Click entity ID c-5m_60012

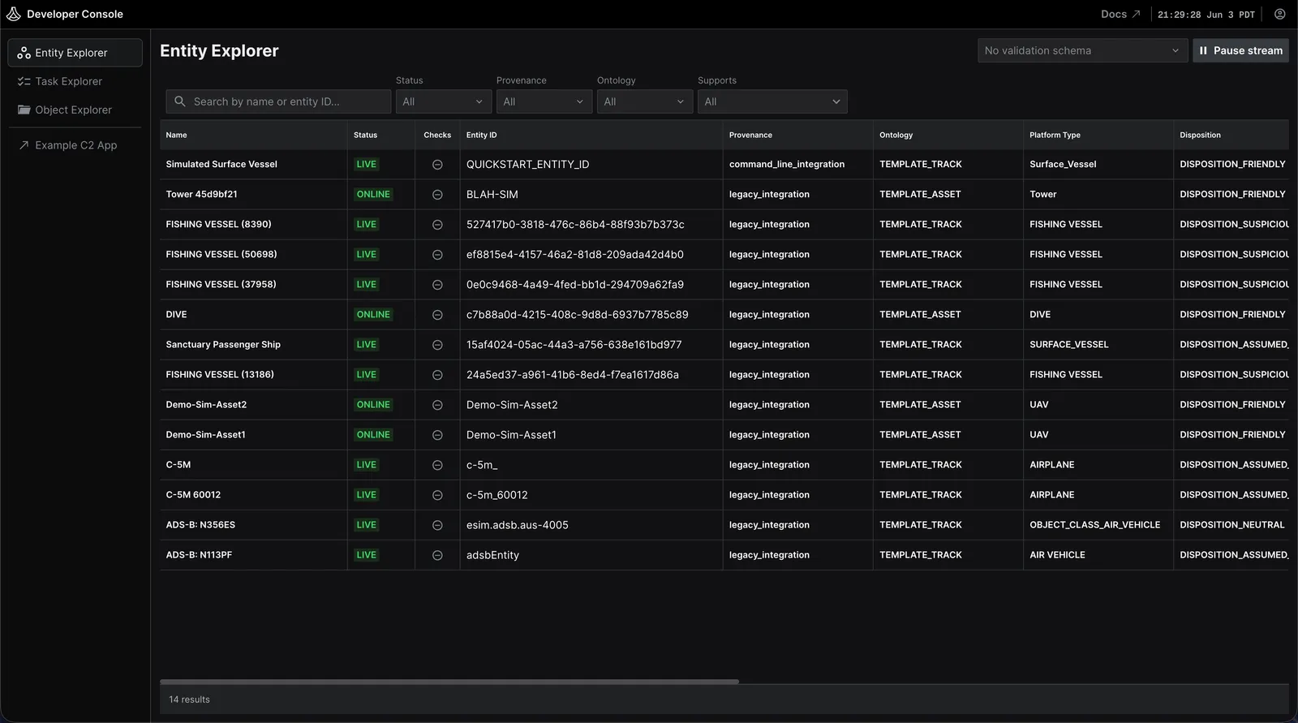tap(496, 495)
